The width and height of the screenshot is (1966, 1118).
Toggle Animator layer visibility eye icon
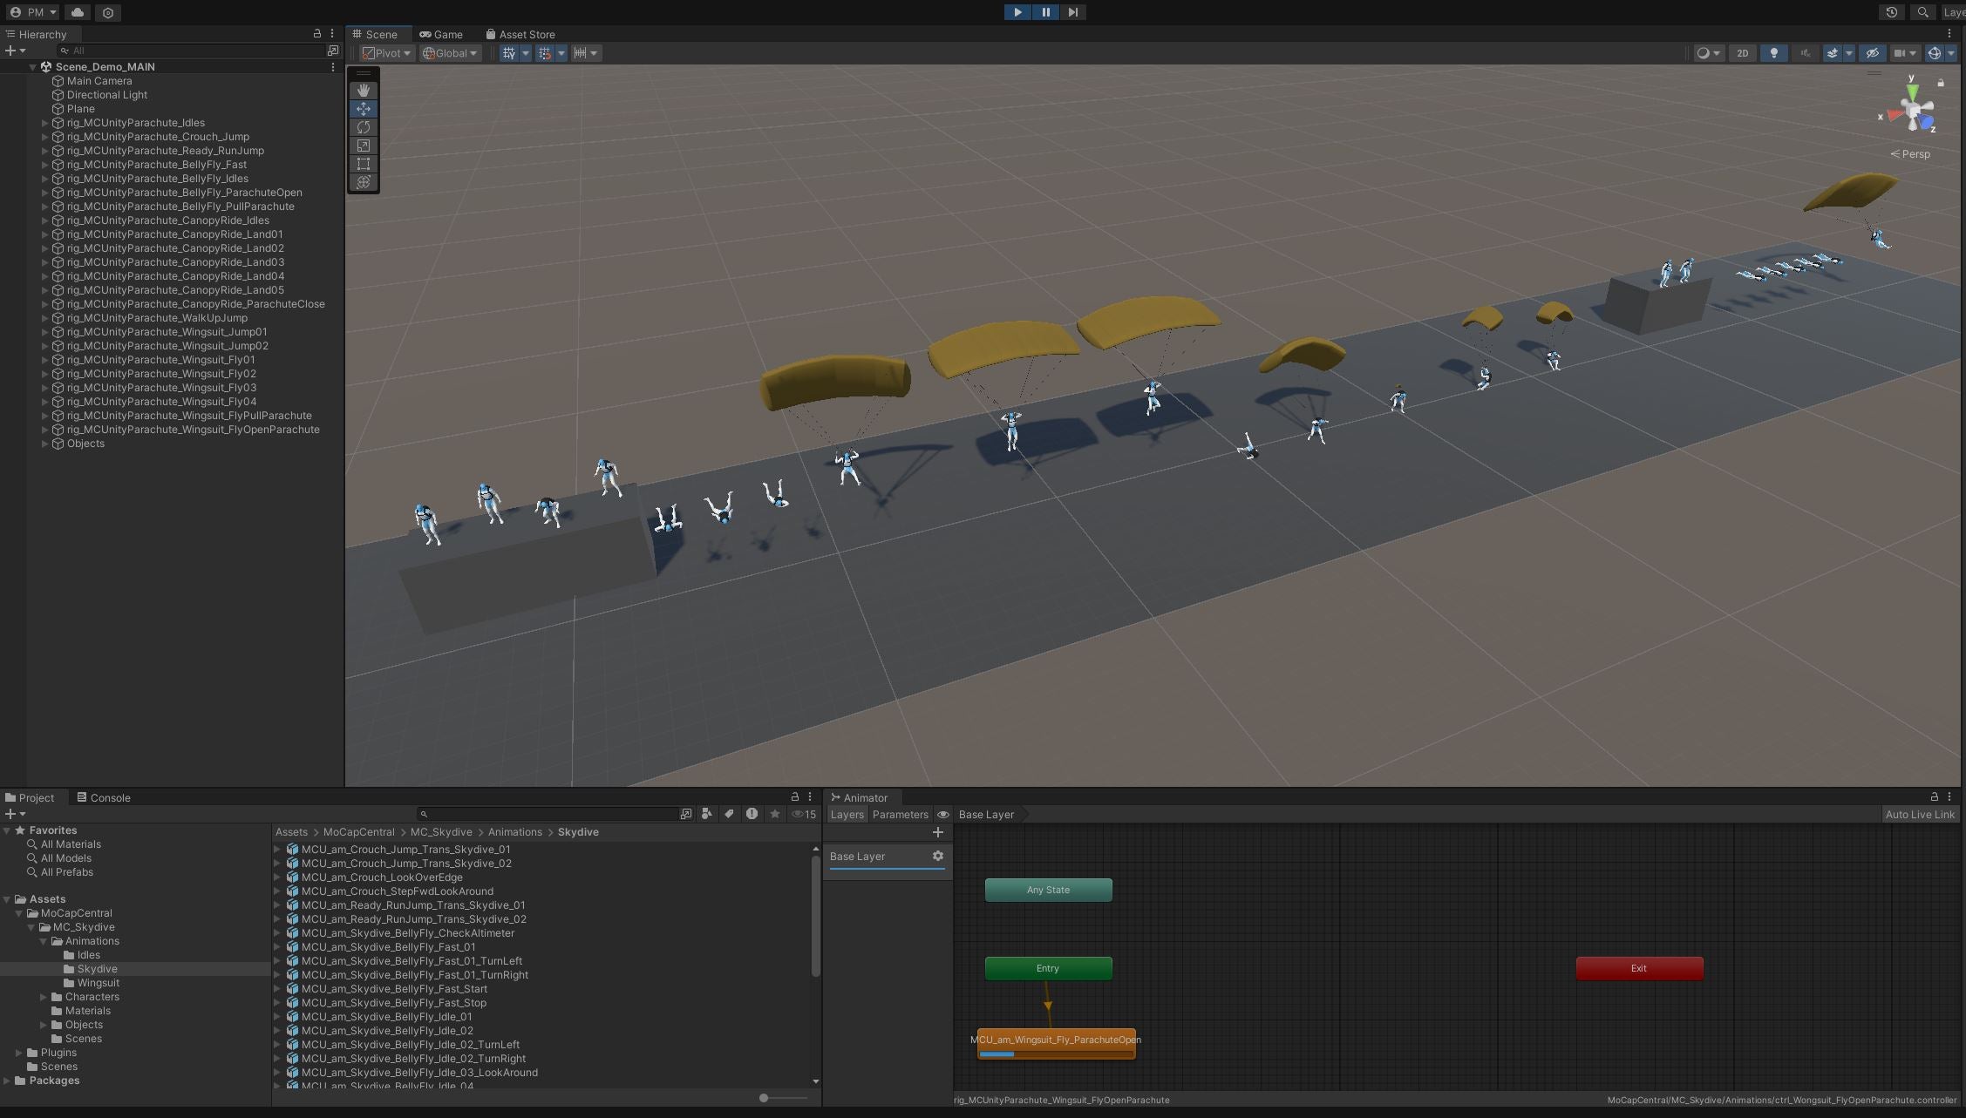(943, 815)
